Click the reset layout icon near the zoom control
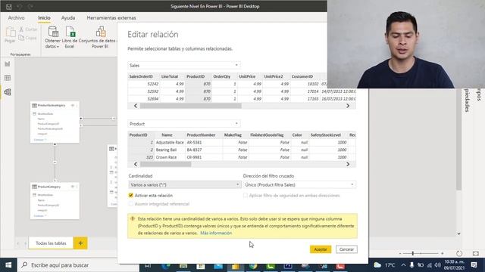Image resolution: width=485 pixels, height=272 pixels. [x=459, y=253]
